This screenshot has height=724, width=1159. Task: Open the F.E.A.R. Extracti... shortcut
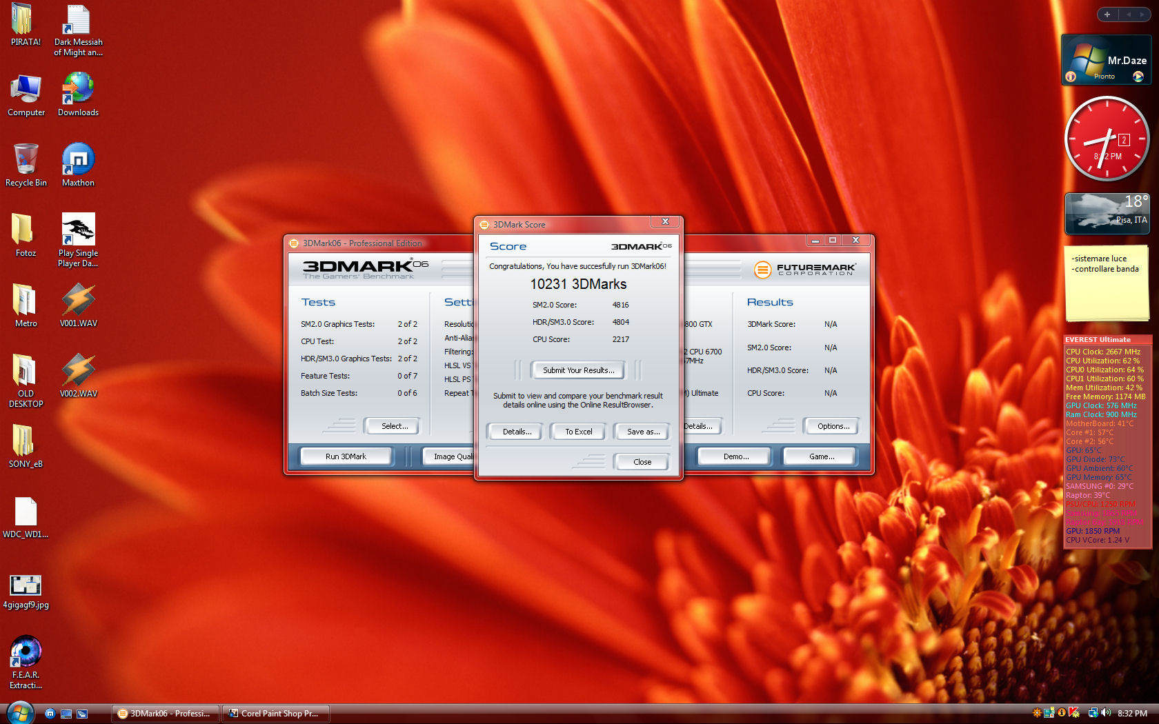[x=26, y=662]
